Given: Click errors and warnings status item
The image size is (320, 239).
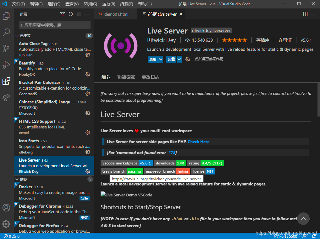Looking at the screenshot, I should 12,236.
